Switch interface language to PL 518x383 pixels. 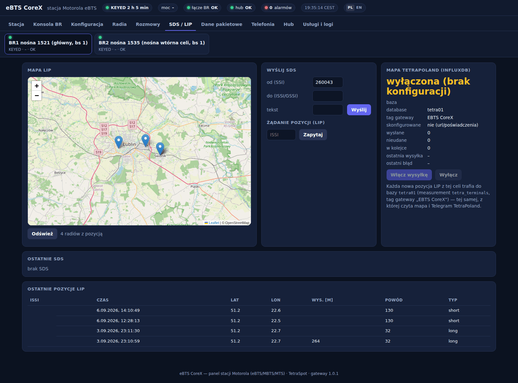pos(350,8)
